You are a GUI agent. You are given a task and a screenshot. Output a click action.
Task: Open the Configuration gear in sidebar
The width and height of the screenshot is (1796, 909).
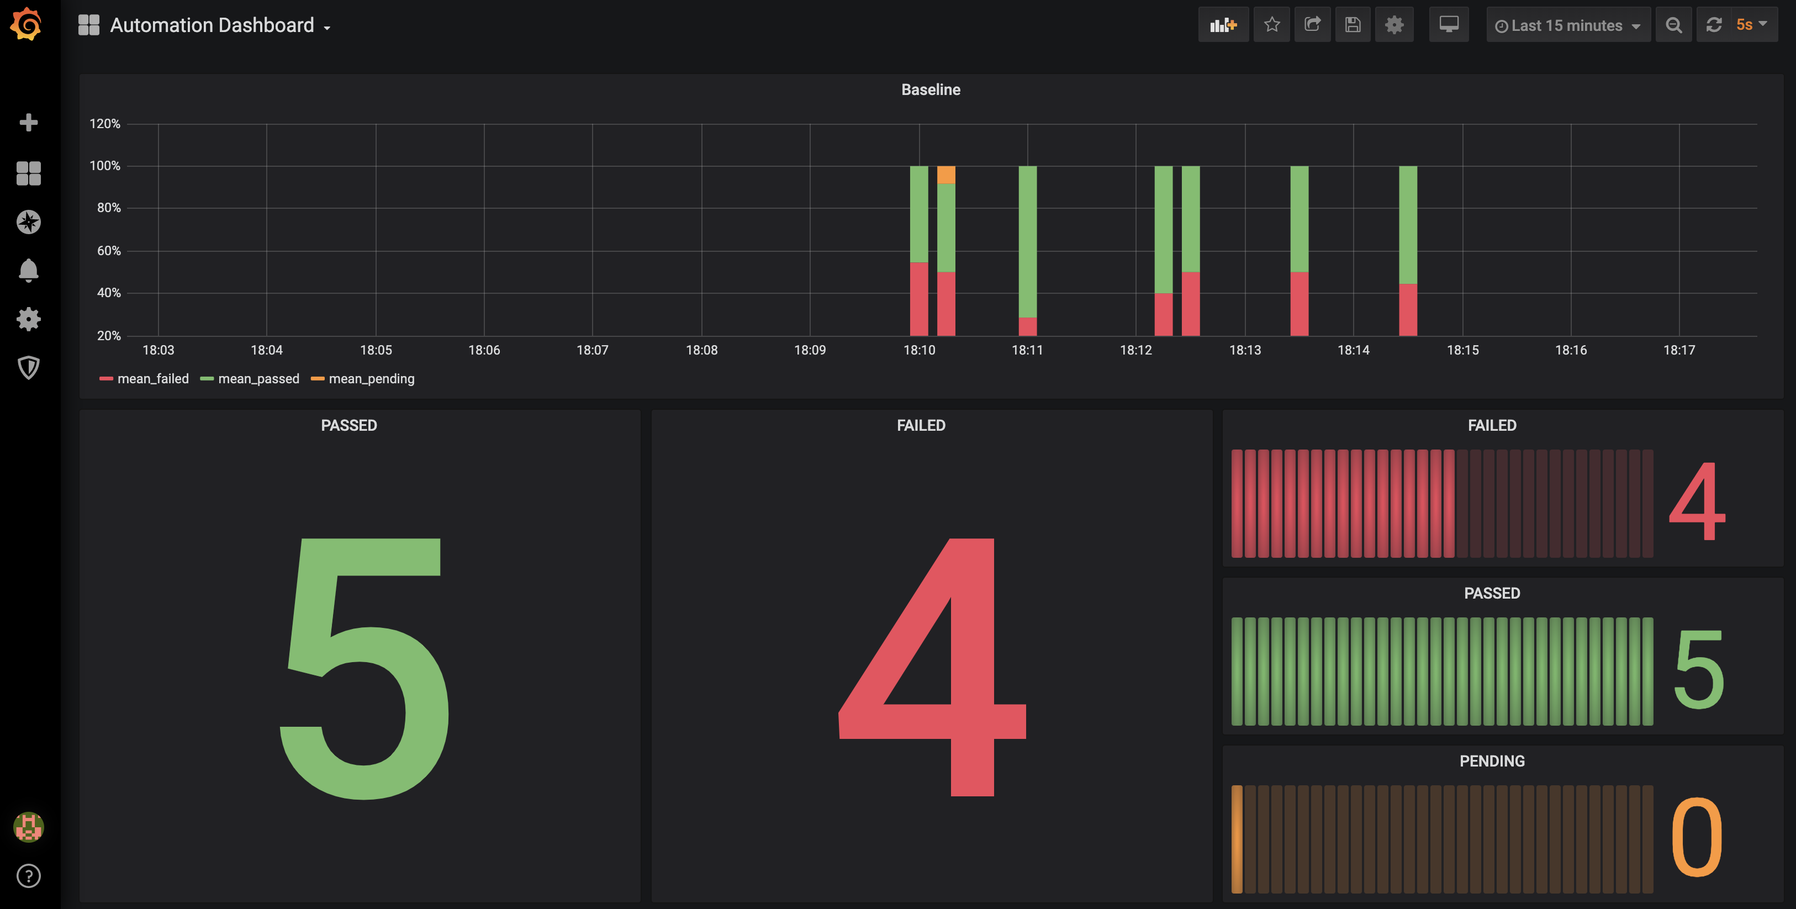[x=29, y=319]
